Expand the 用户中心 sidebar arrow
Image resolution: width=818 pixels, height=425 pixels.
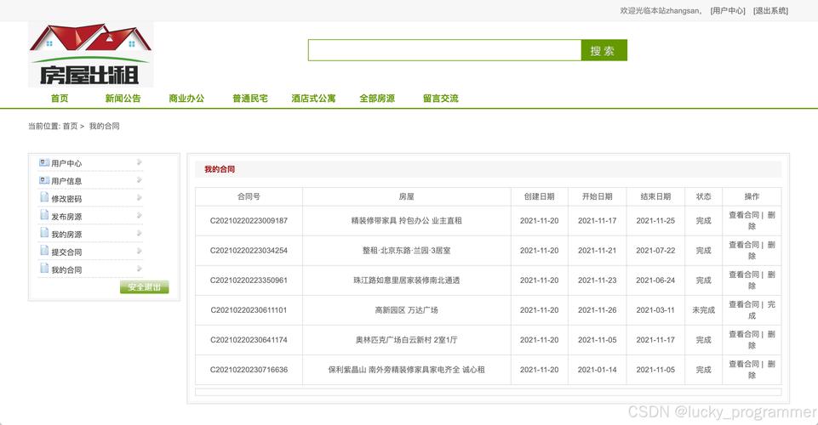pyautogui.click(x=139, y=162)
